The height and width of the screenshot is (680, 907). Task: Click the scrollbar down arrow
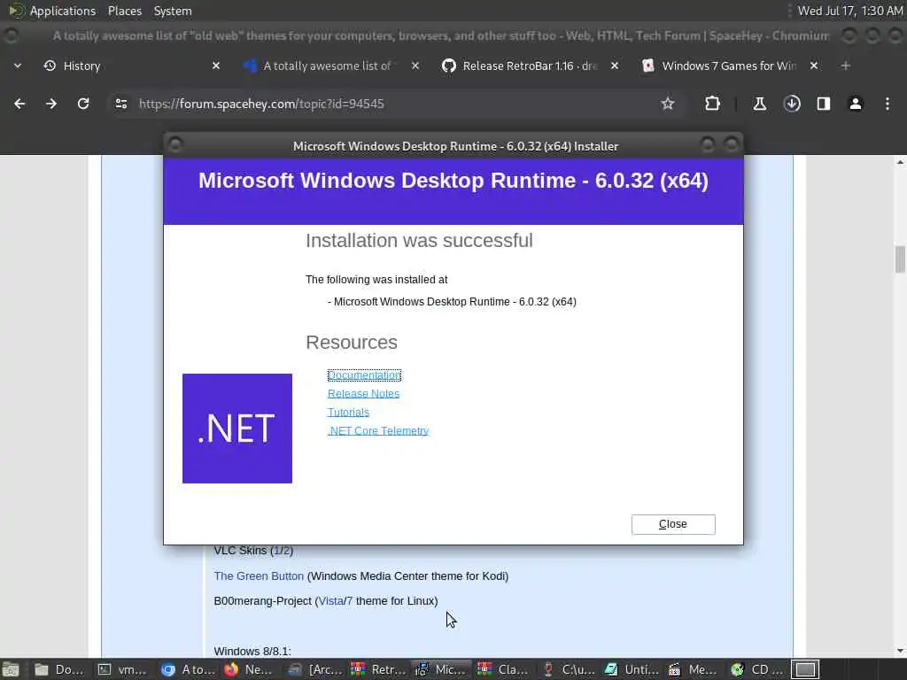pyautogui.click(x=900, y=651)
